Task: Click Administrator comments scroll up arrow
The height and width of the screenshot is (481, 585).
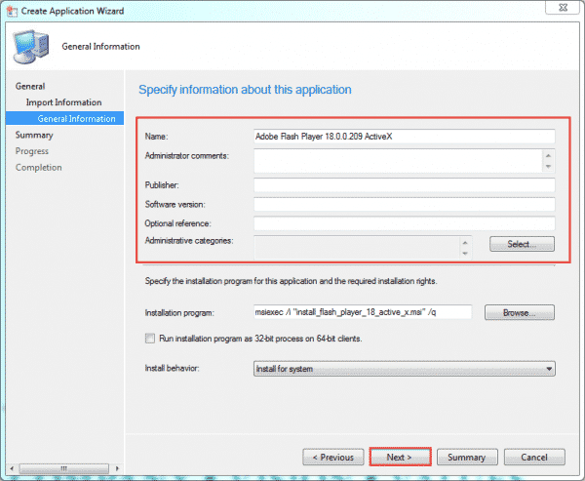Action: tap(548, 155)
